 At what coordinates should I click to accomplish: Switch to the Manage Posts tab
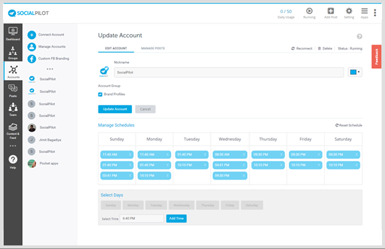click(x=153, y=48)
